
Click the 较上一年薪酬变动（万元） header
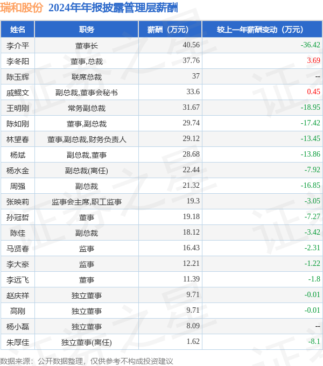[262, 30]
